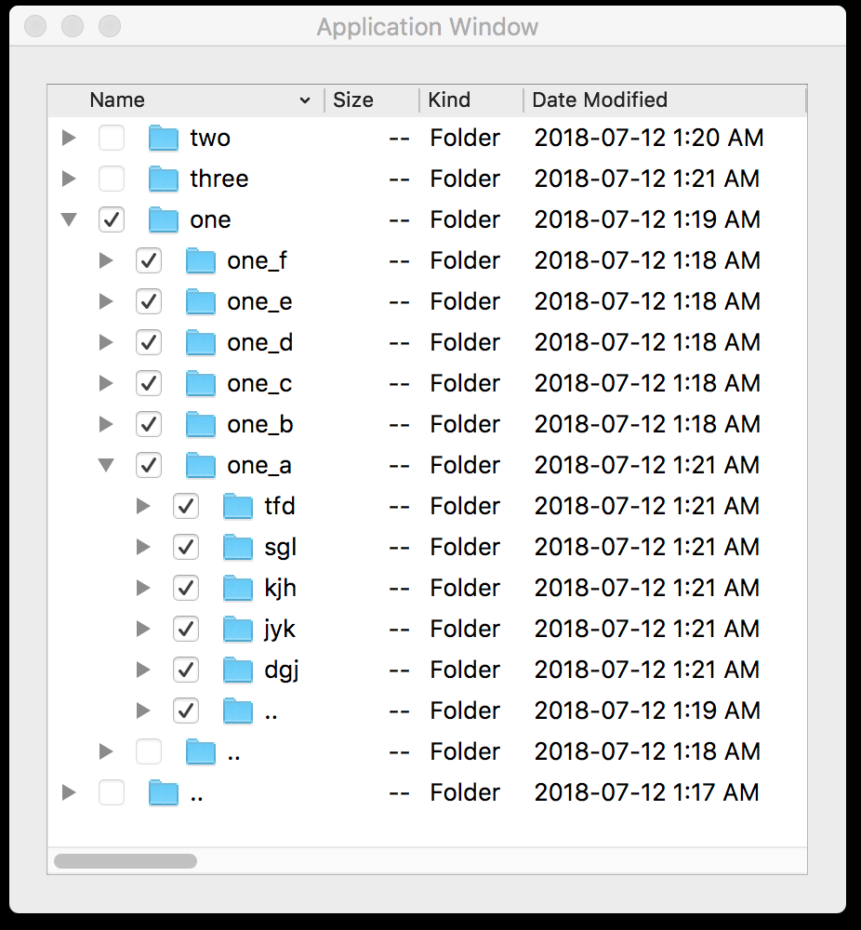This screenshot has width=861, height=930.
Task: Check the checkbox next to 'two'
Action: 112,137
